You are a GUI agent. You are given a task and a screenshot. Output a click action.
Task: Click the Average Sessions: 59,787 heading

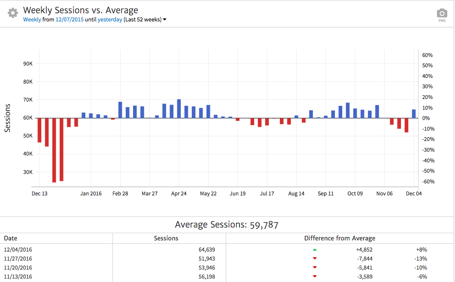[227, 225]
